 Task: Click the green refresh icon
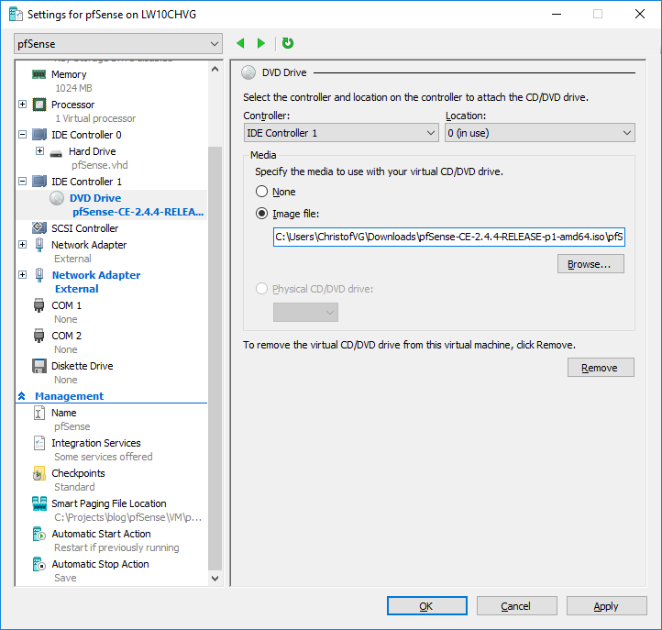point(288,43)
